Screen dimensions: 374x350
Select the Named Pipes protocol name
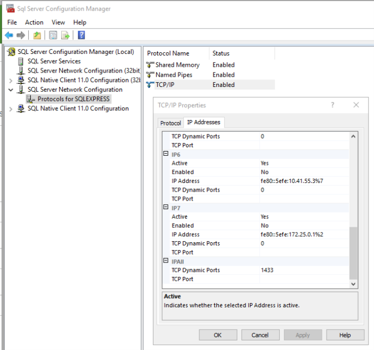[174, 75]
